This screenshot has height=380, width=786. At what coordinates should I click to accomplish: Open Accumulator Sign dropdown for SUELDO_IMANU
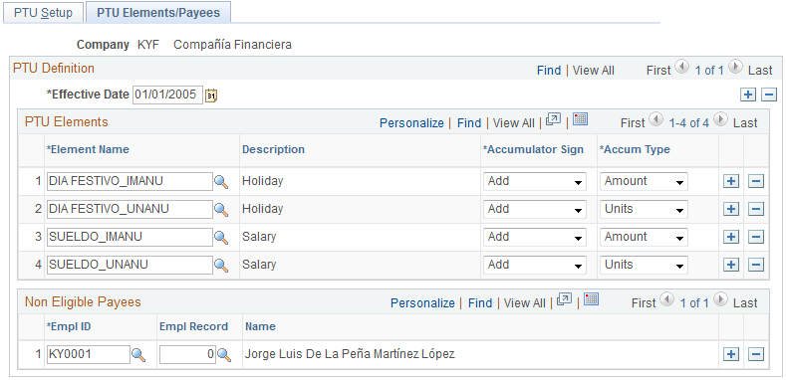click(535, 237)
